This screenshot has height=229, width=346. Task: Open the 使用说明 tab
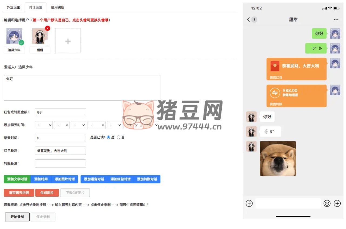point(58,8)
